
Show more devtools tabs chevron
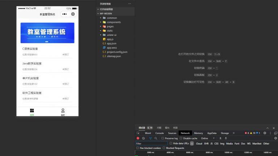(x=234, y=133)
